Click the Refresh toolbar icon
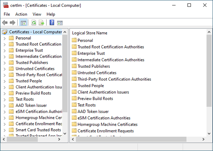The image size is (213, 151). click(x=34, y=23)
